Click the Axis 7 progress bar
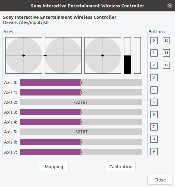Viewport: 175px width, 187px height. pos(81,152)
